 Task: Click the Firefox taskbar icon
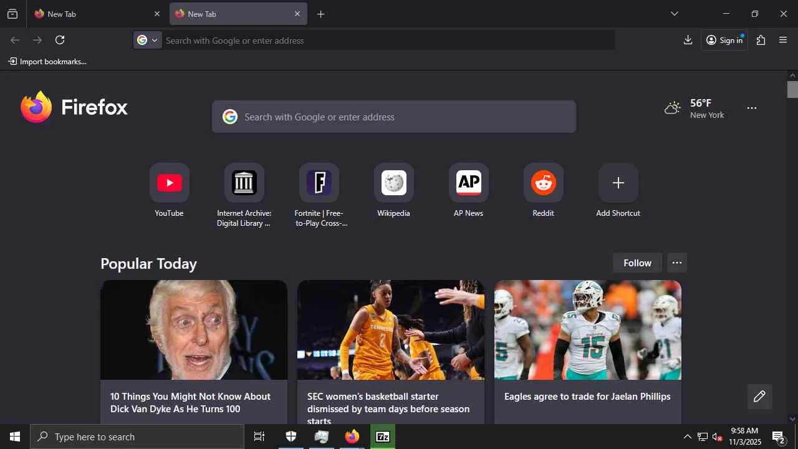point(352,437)
